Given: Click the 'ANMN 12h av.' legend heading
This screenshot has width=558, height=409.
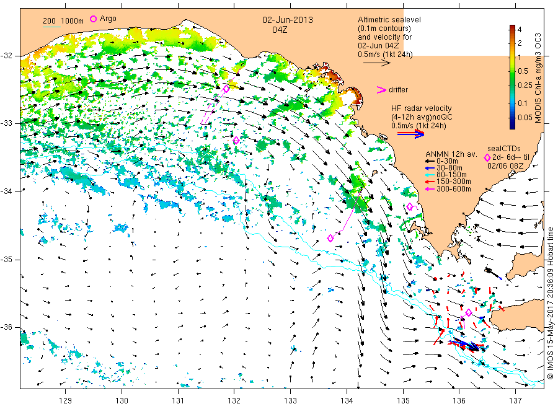Looking at the screenshot, I should 451,154.
